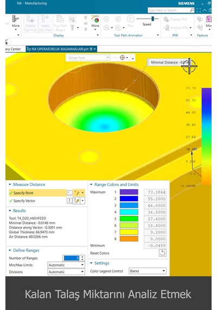
Task: Click the light blue range 3 color swatch
Action: 129,206
